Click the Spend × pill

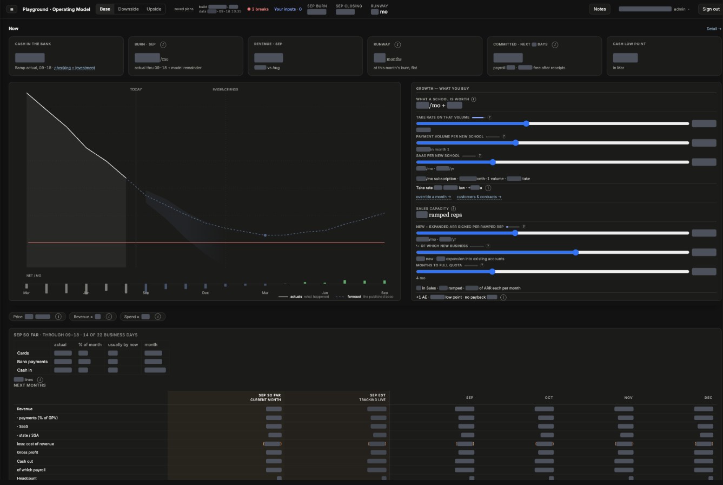(x=142, y=317)
